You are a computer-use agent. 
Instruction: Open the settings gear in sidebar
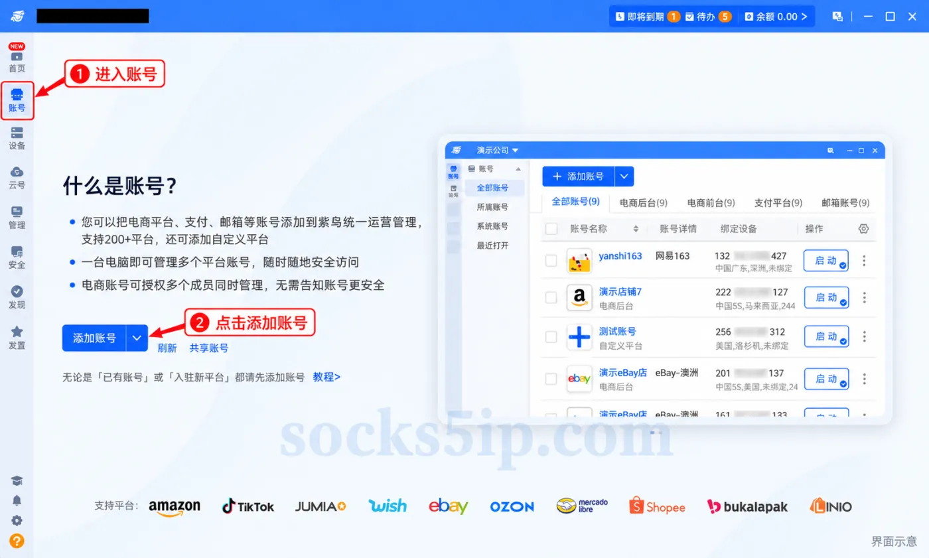tap(17, 521)
